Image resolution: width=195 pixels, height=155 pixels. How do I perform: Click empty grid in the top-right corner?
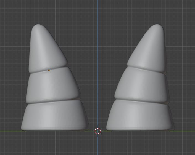click(x=184, y=11)
